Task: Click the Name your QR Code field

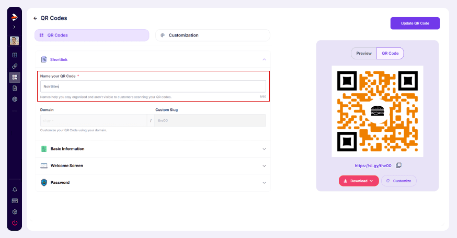Action: 153,86
